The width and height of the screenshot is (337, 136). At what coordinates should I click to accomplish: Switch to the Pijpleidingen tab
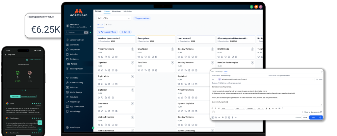[117, 11]
